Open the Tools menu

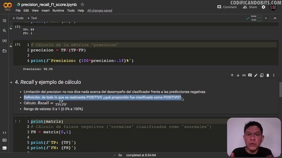70,11
